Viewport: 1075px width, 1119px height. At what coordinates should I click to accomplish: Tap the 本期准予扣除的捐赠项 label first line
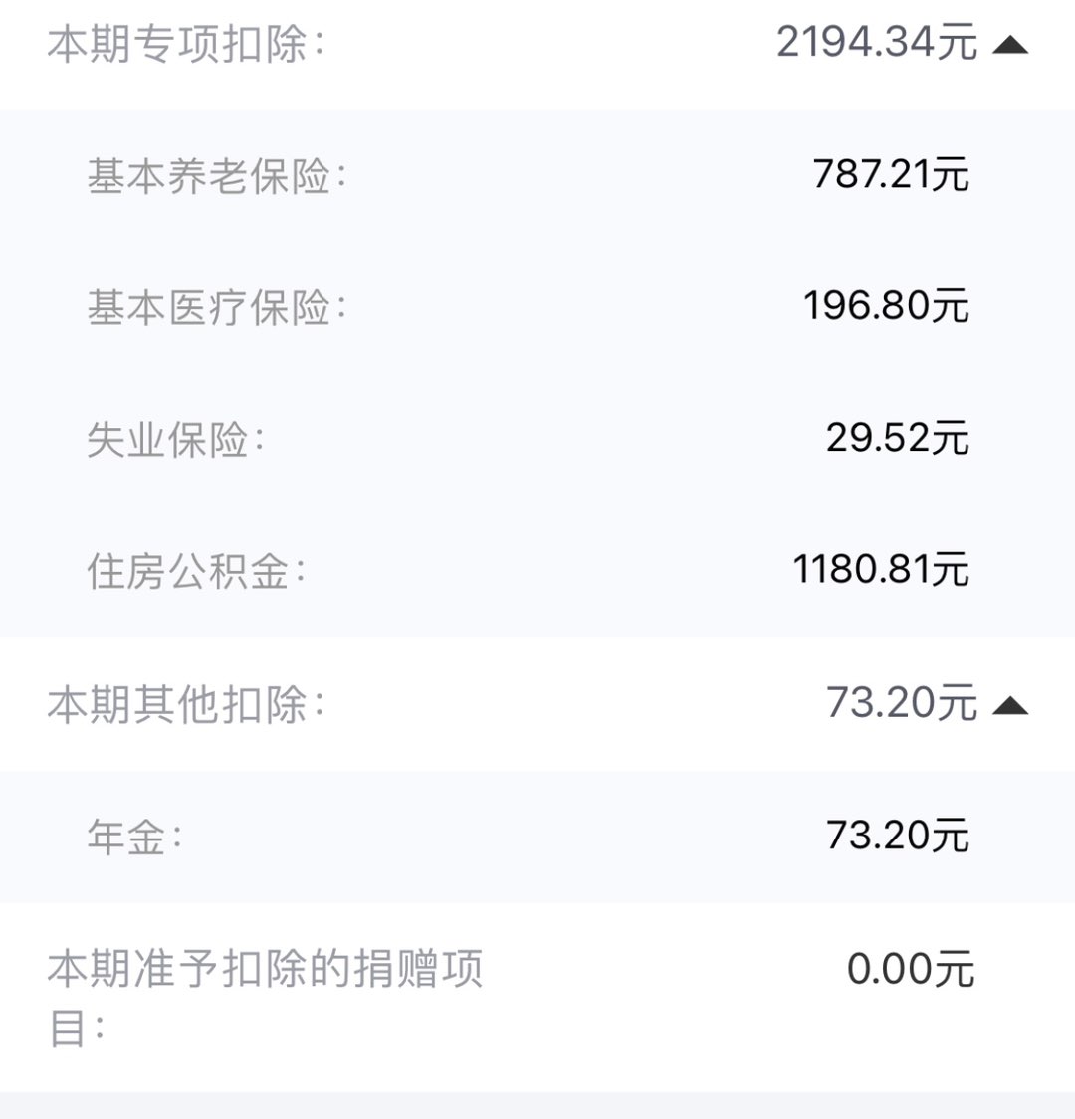click(265, 969)
